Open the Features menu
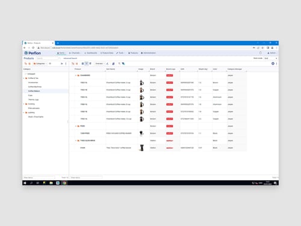 [133, 53]
